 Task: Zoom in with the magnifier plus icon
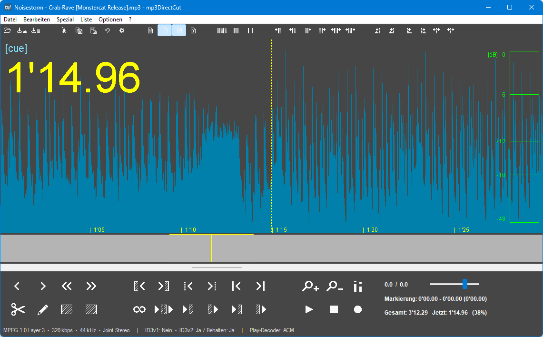pyautogui.click(x=310, y=286)
